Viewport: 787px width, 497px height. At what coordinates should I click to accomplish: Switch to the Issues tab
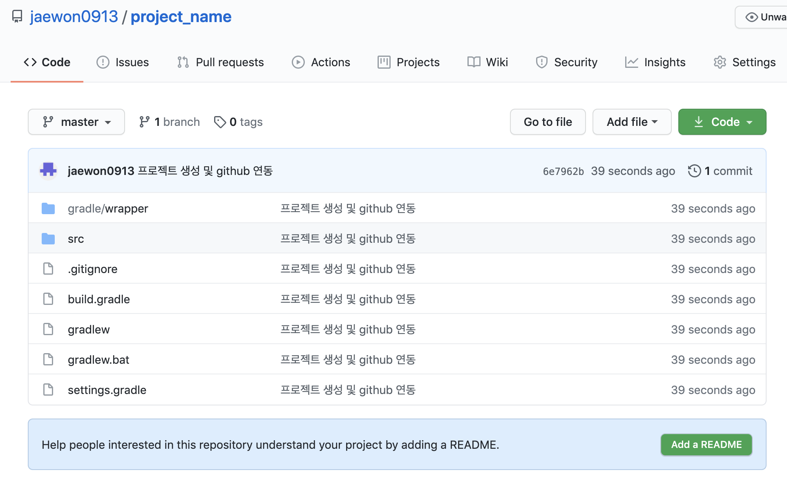[123, 62]
